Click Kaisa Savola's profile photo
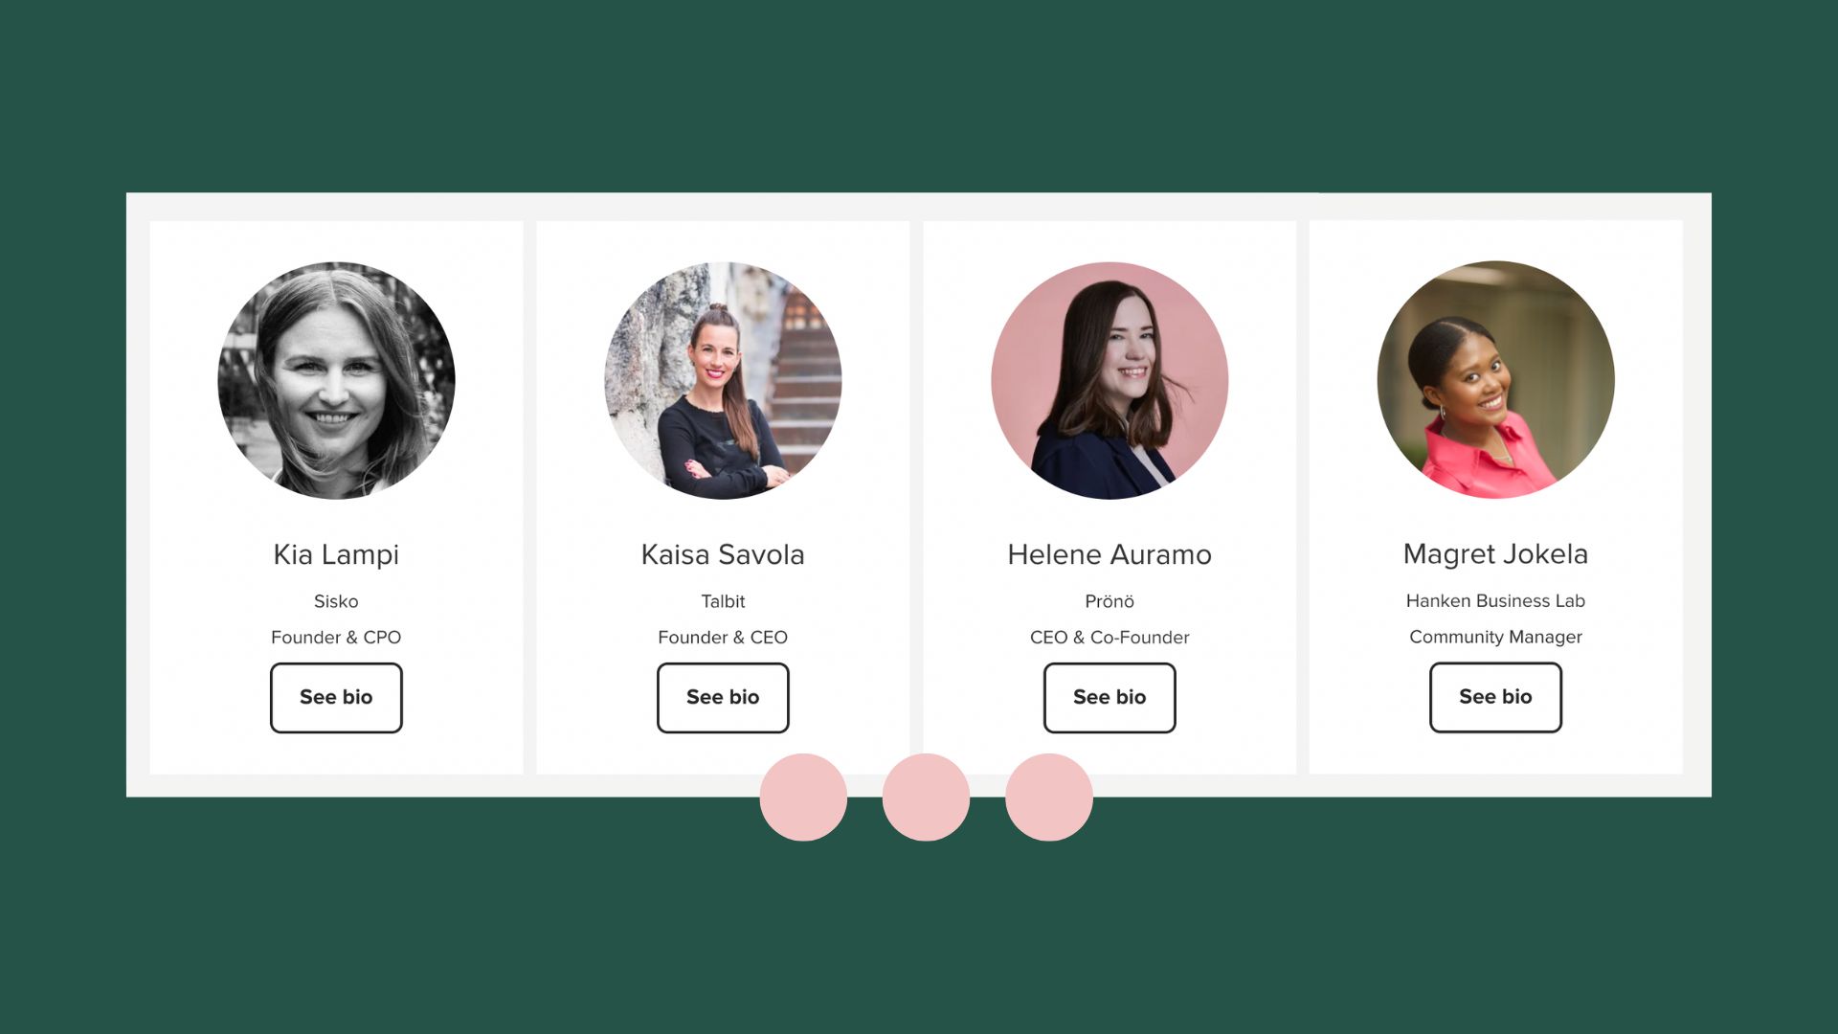Image resolution: width=1838 pixels, height=1034 pixels. pos(723,380)
